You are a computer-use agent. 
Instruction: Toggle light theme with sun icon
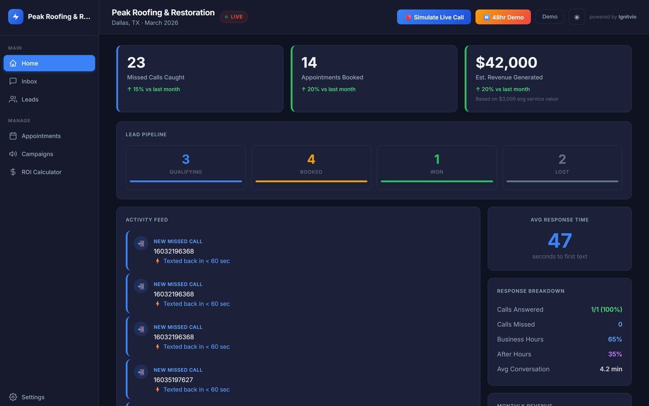tap(577, 17)
